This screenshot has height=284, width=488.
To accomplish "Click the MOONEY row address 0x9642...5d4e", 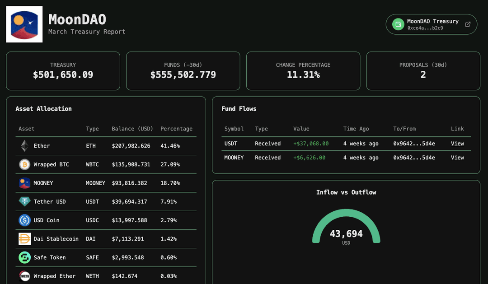I will coord(414,158).
